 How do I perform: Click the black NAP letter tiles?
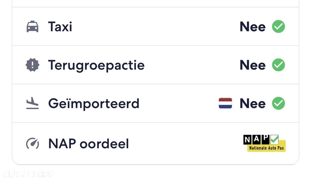click(x=256, y=140)
